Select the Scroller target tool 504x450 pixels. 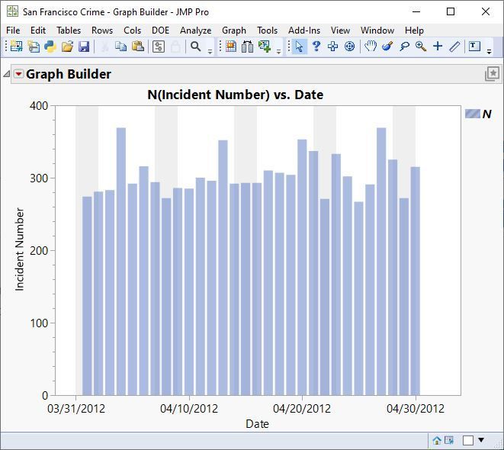pyautogui.click(x=349, y=47)
